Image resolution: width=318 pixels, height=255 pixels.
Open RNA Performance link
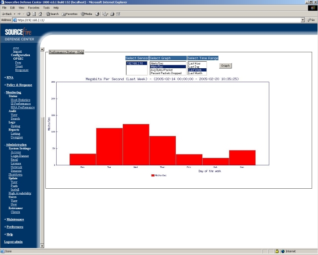pyautogui.click(x=23, y=108)
